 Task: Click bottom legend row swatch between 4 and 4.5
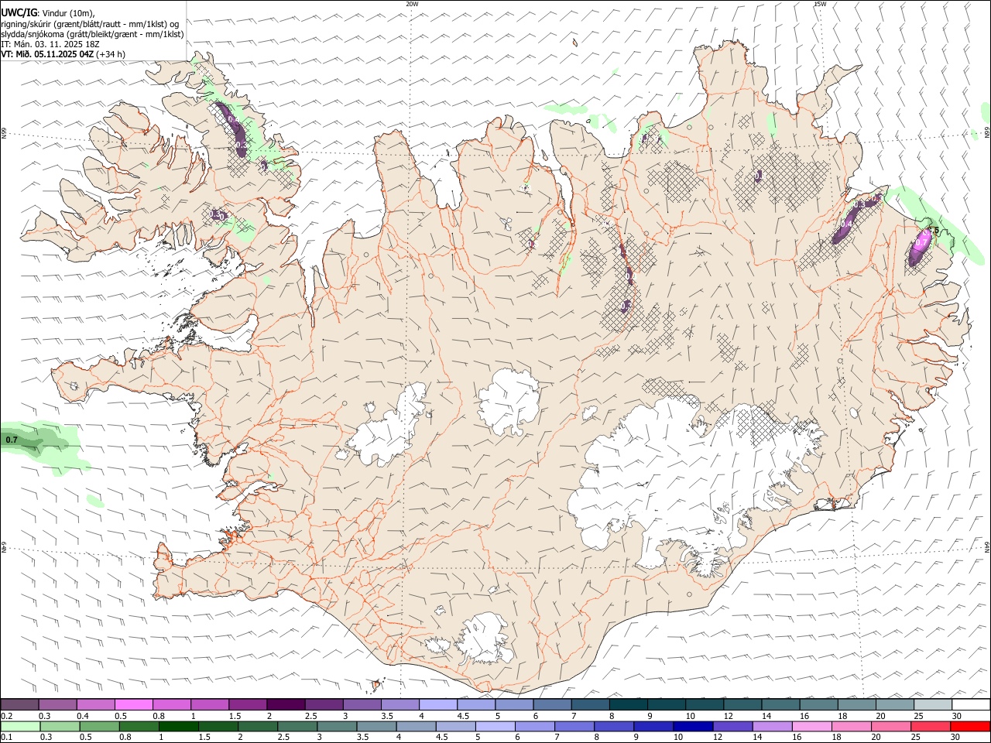click(x=416, y=726)
